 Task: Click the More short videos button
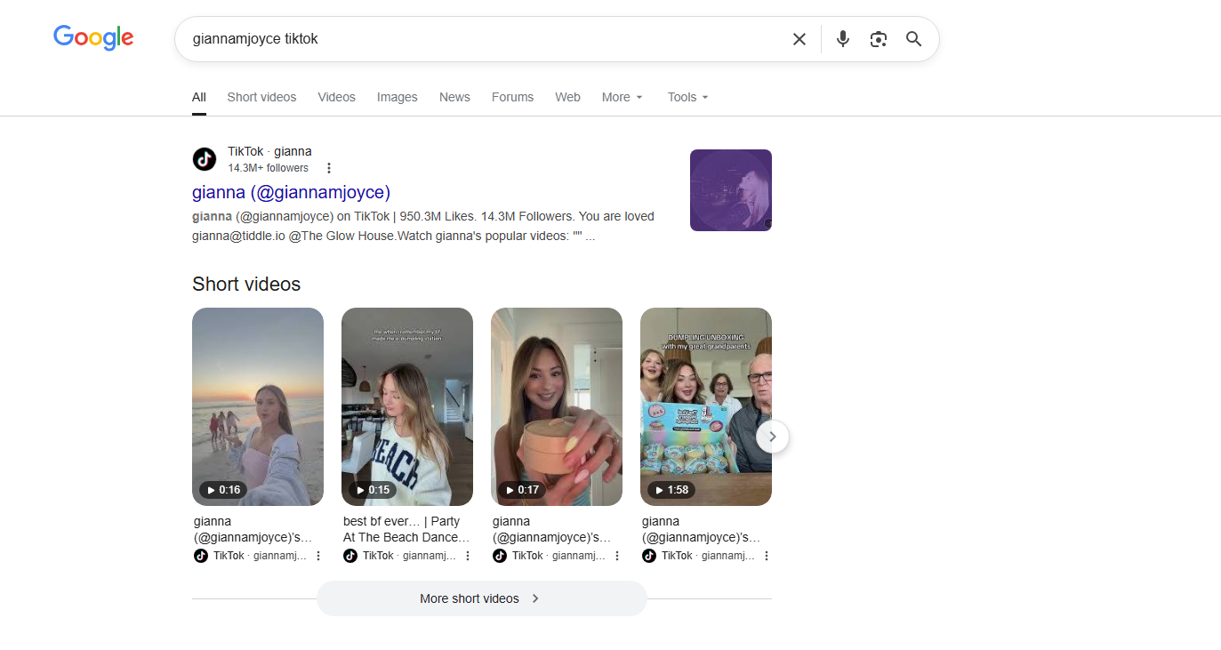[x=481, y=598]
